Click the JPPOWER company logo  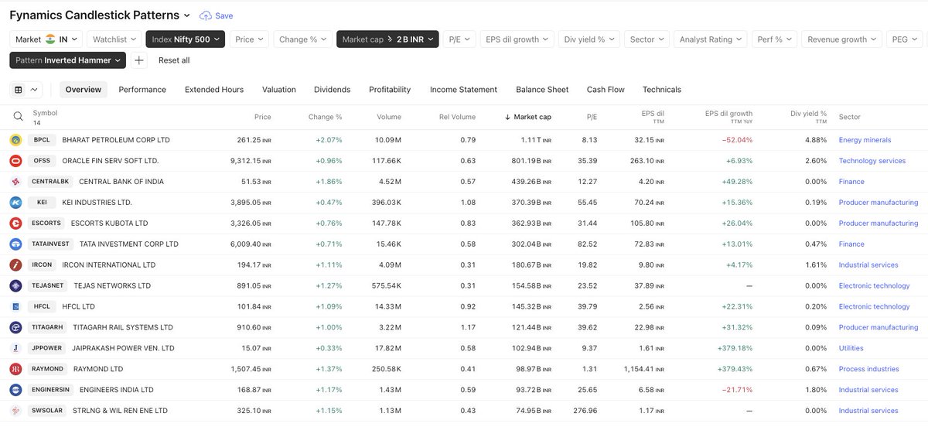(x=15, y=348)
